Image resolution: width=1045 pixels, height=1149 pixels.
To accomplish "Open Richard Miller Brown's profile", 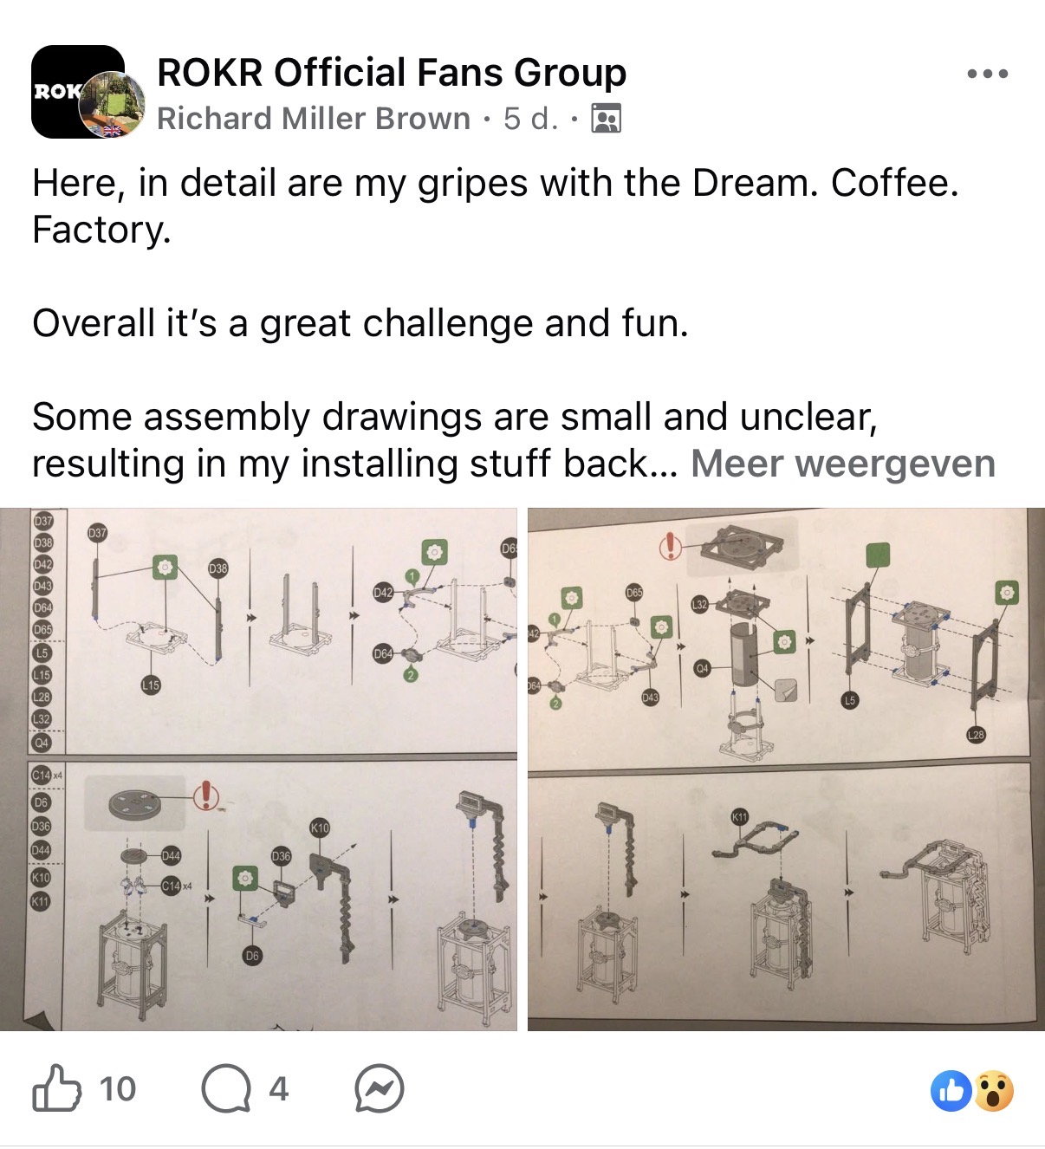I will click(x=314, y=118).
